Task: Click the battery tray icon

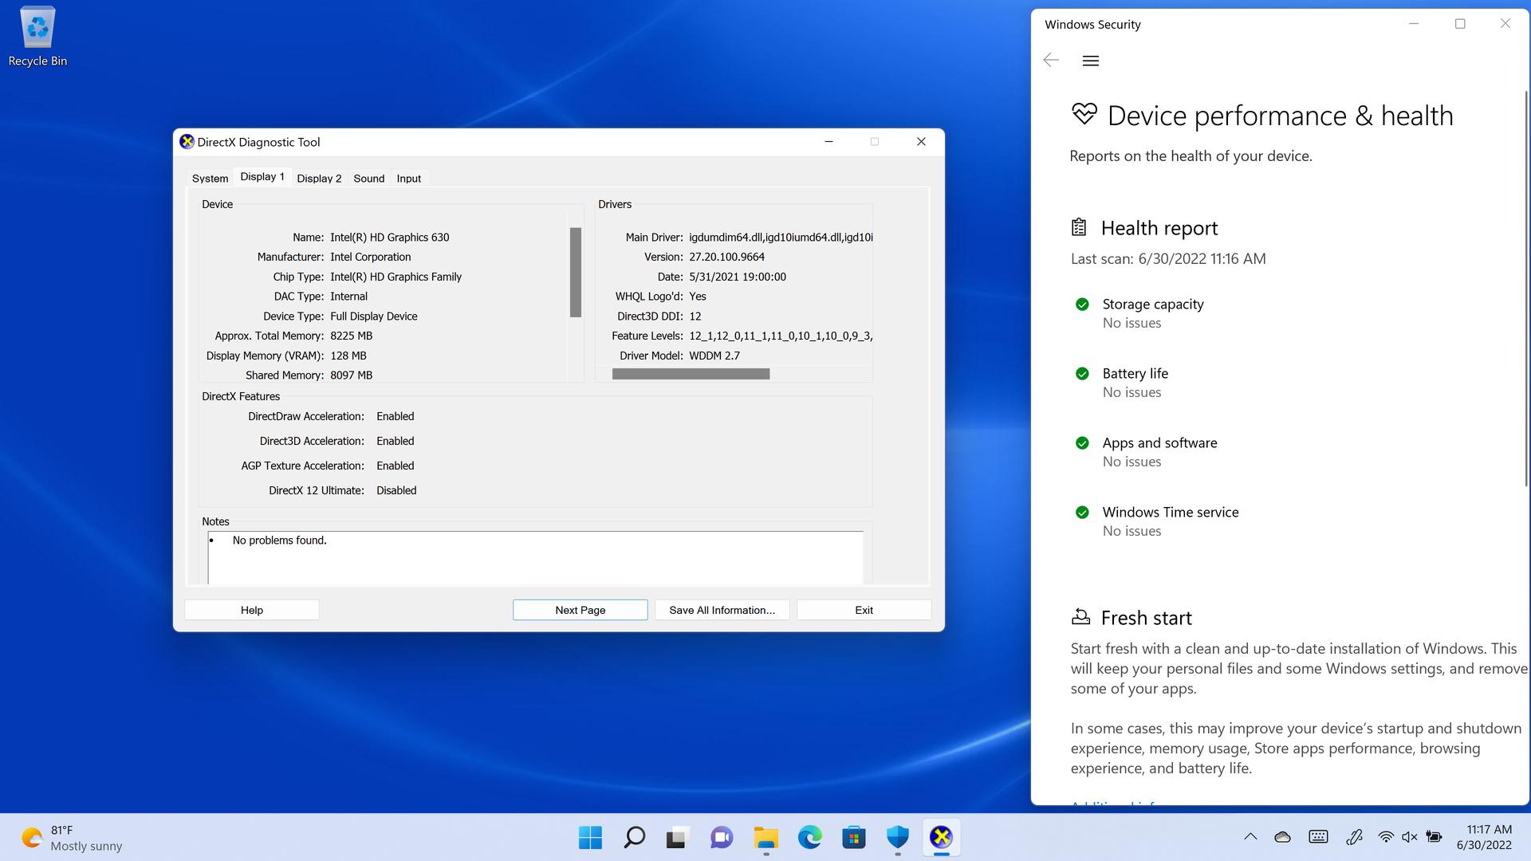Action: (1434, 837)
